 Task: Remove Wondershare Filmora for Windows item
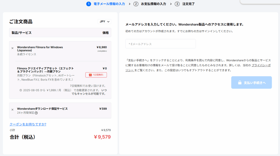[x=13, y=48]
